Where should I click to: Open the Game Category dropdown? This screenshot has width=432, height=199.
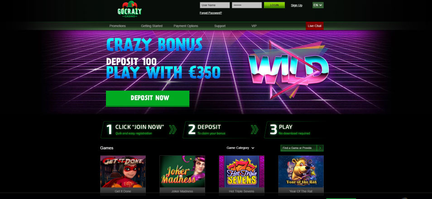[240, 148]
